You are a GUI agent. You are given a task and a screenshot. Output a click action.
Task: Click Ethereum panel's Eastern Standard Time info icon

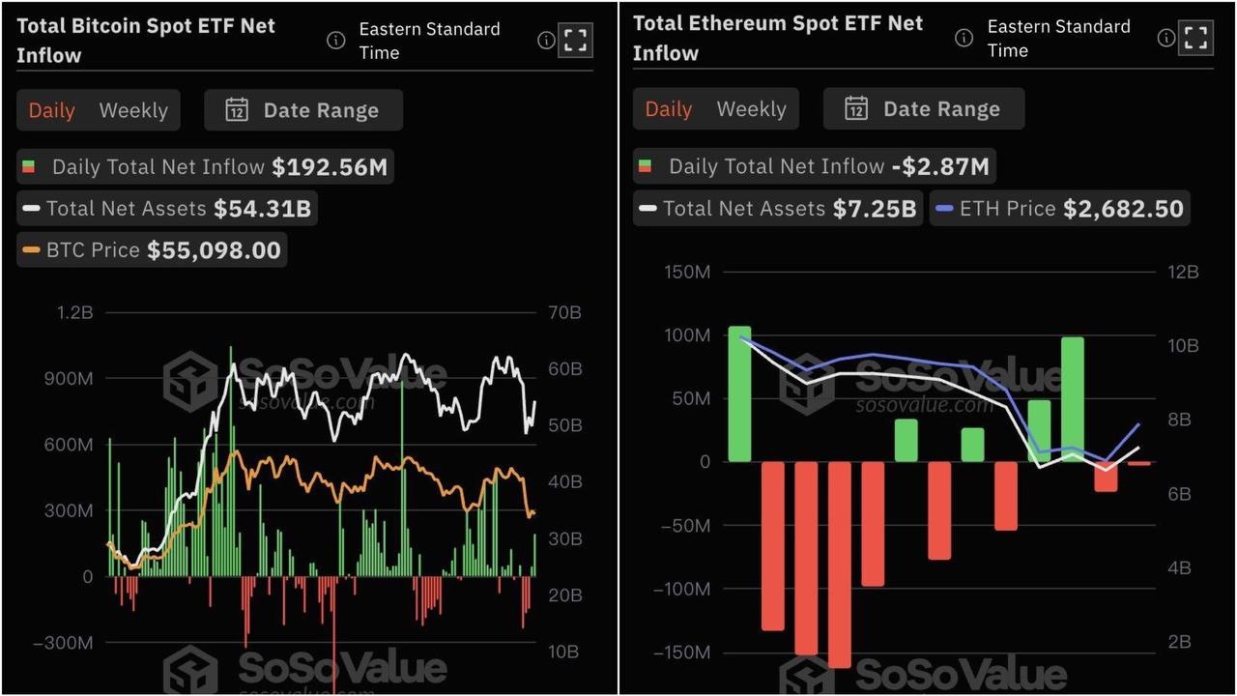click(x=1166, y=38)
